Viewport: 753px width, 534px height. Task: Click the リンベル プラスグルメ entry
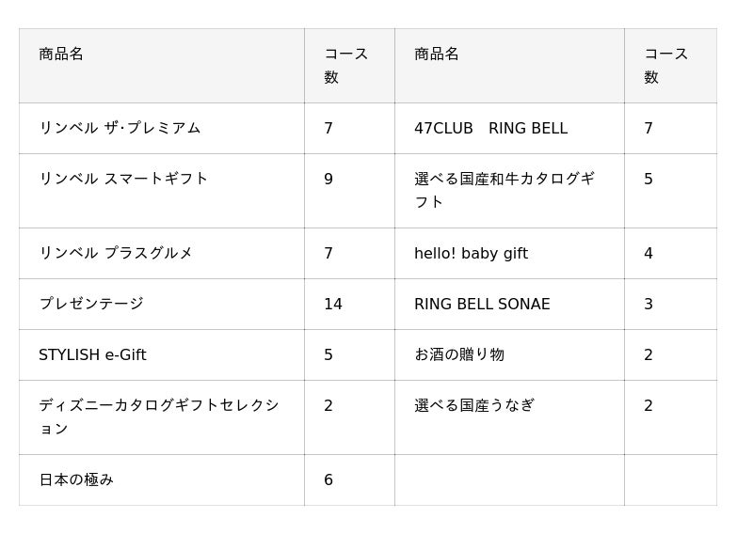tap(116, 253)
